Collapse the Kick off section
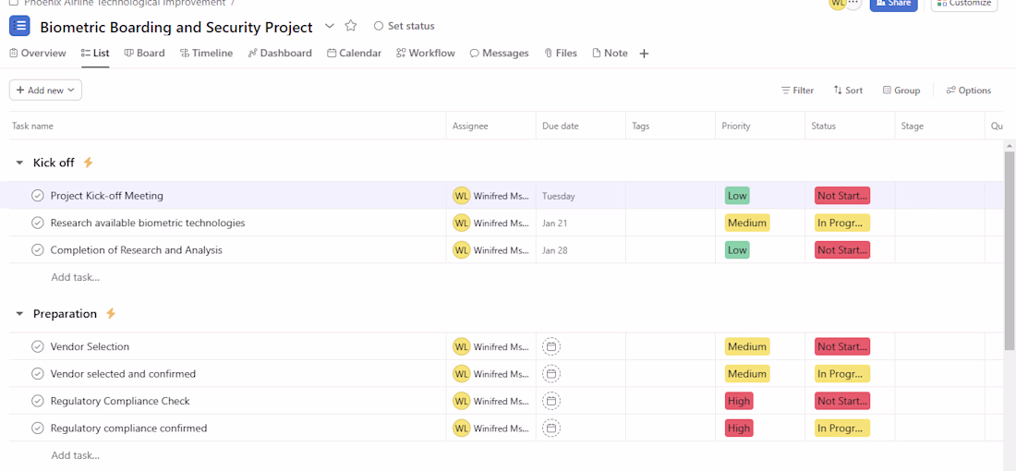Screen dimensions: 1016x471 coord(19,163)
